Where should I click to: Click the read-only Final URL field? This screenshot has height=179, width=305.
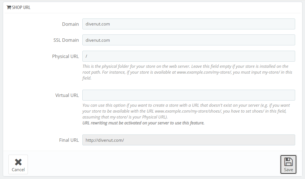click(x=188, y=140)
